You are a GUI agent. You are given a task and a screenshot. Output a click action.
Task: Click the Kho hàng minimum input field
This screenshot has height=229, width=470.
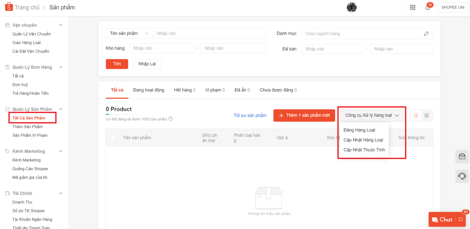[162, 48]
